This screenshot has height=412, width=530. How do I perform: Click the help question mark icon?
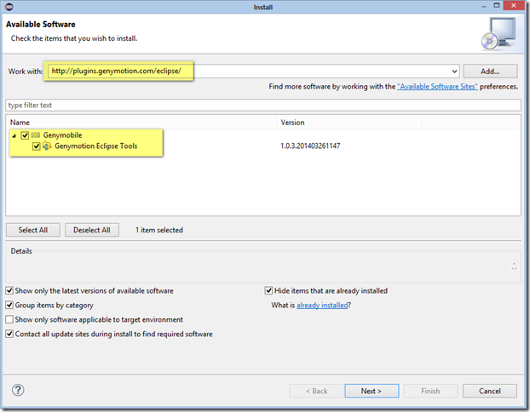[18, 390]
